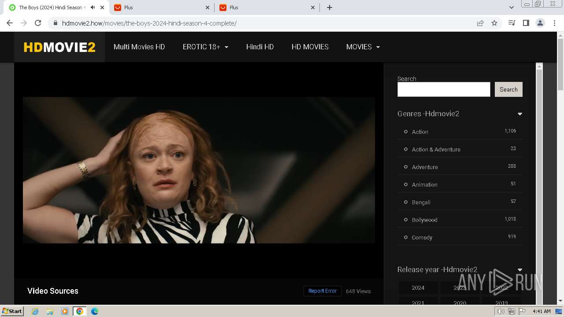This screenshot has width=564, height=317.
Task: Click the sidebar scrollbar up arrow
Action: (x=539, y=66)
